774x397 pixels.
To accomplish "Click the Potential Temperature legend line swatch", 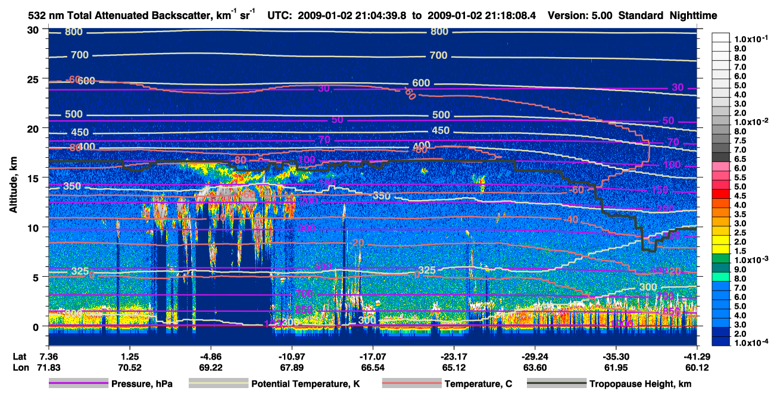I will pyautogui.click(x=218, y=384).
